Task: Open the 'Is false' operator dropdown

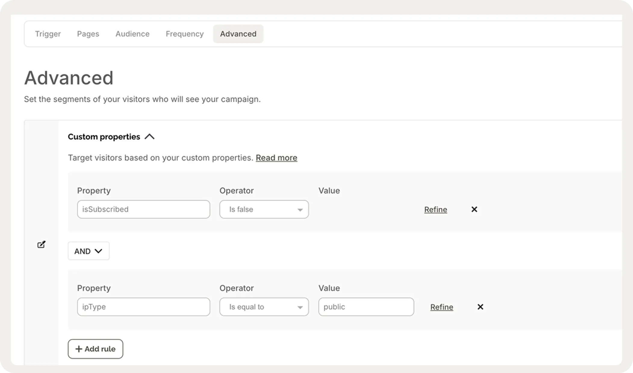Action: pyautogui.click(x=264, y=209)
